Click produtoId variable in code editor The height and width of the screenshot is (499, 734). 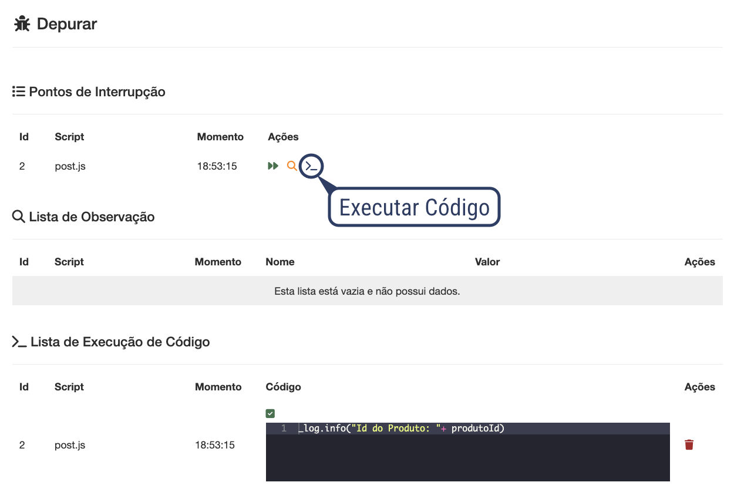tap(476, 429)
